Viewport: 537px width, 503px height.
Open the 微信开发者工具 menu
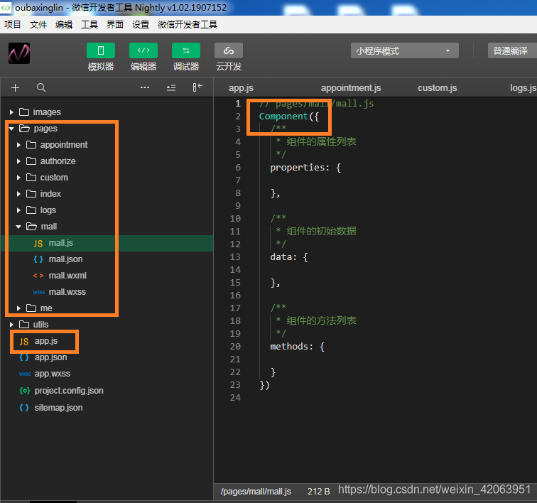(x=188, y=25)
